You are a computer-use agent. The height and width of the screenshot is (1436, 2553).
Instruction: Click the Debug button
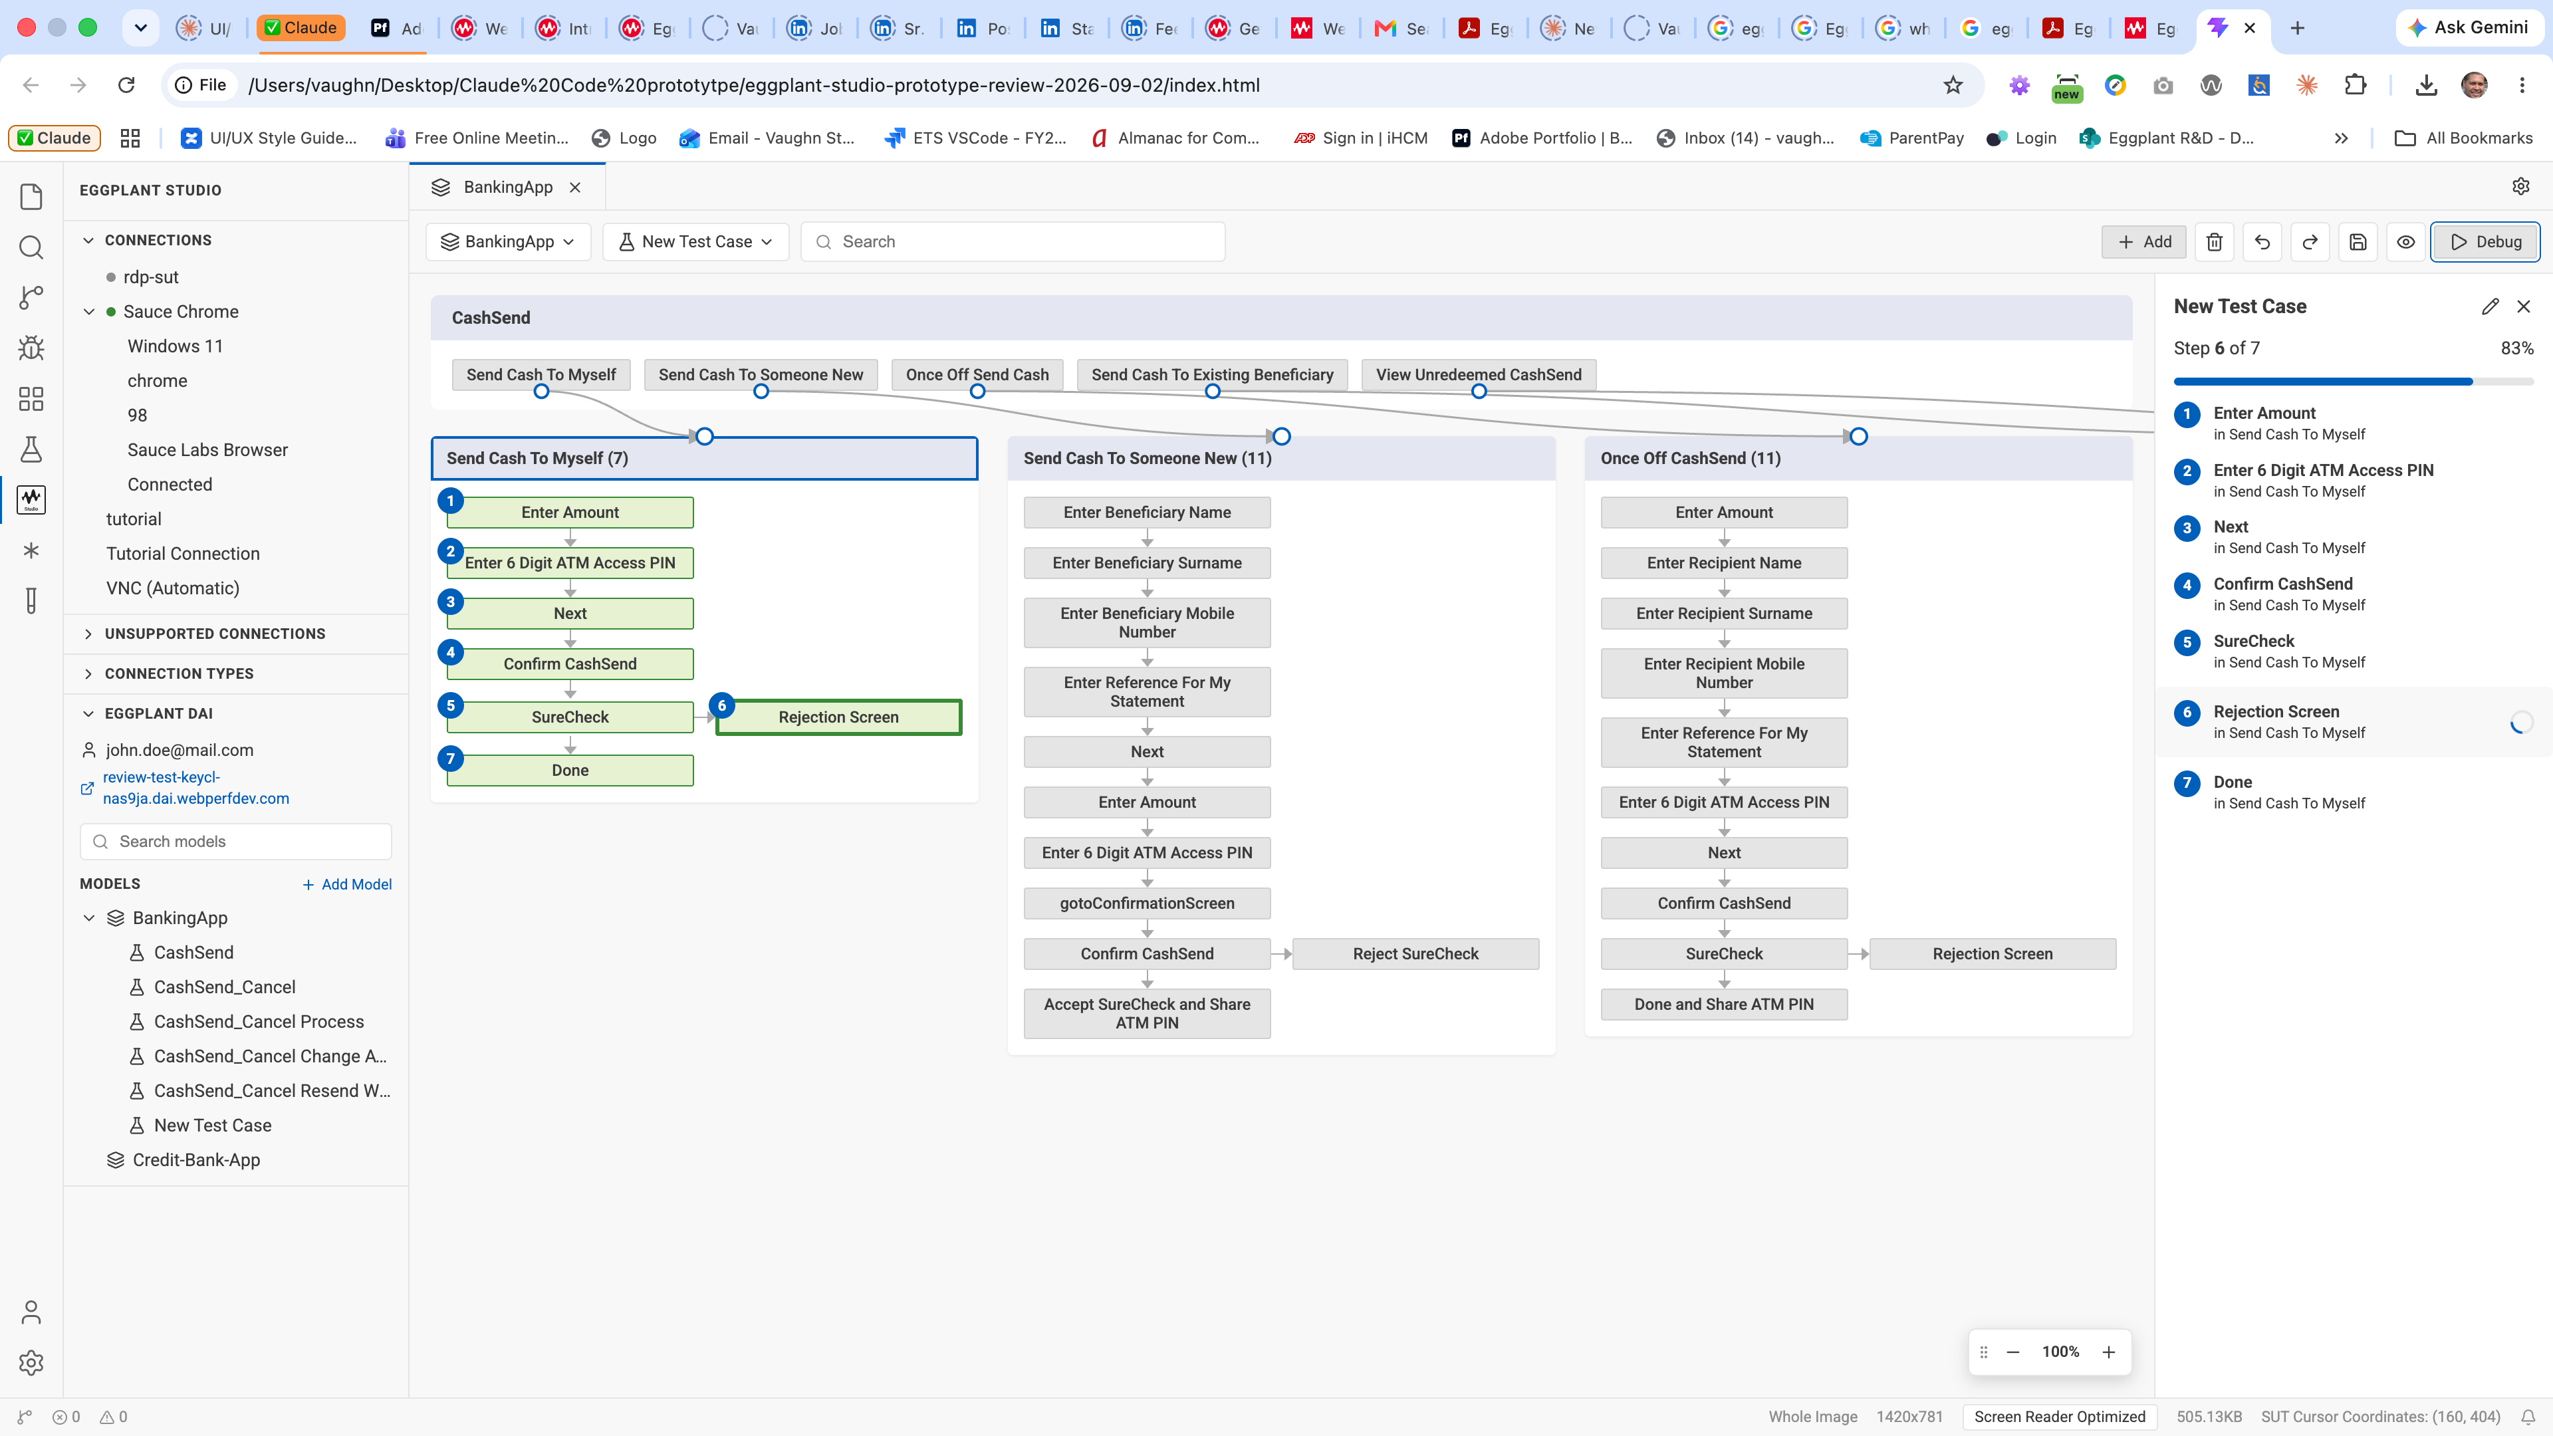click(2485, 242)
